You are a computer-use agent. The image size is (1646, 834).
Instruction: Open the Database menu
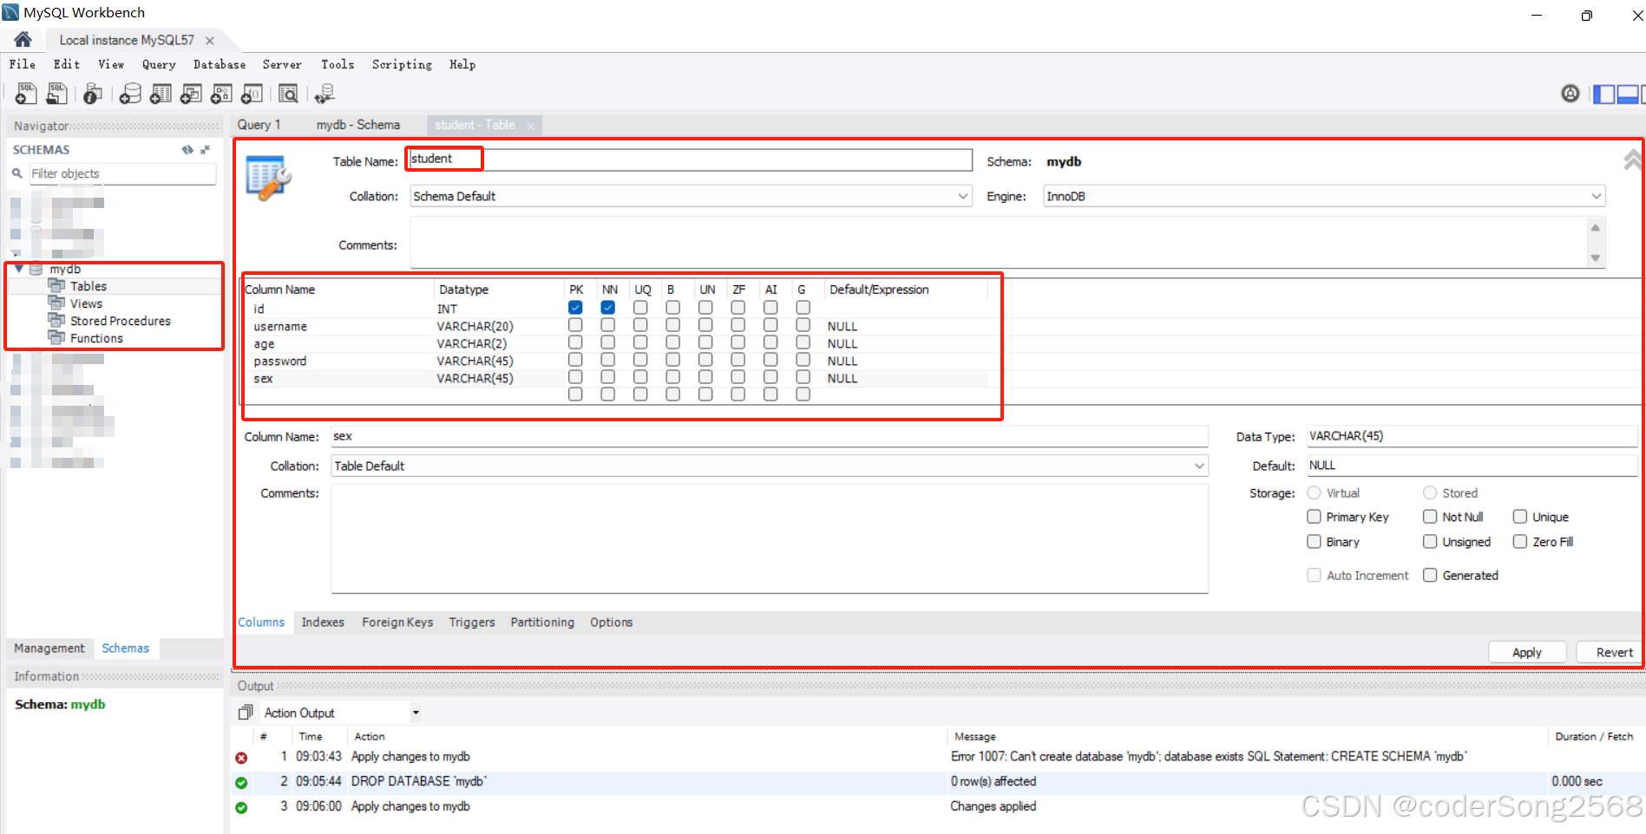[x=220, y=65]
